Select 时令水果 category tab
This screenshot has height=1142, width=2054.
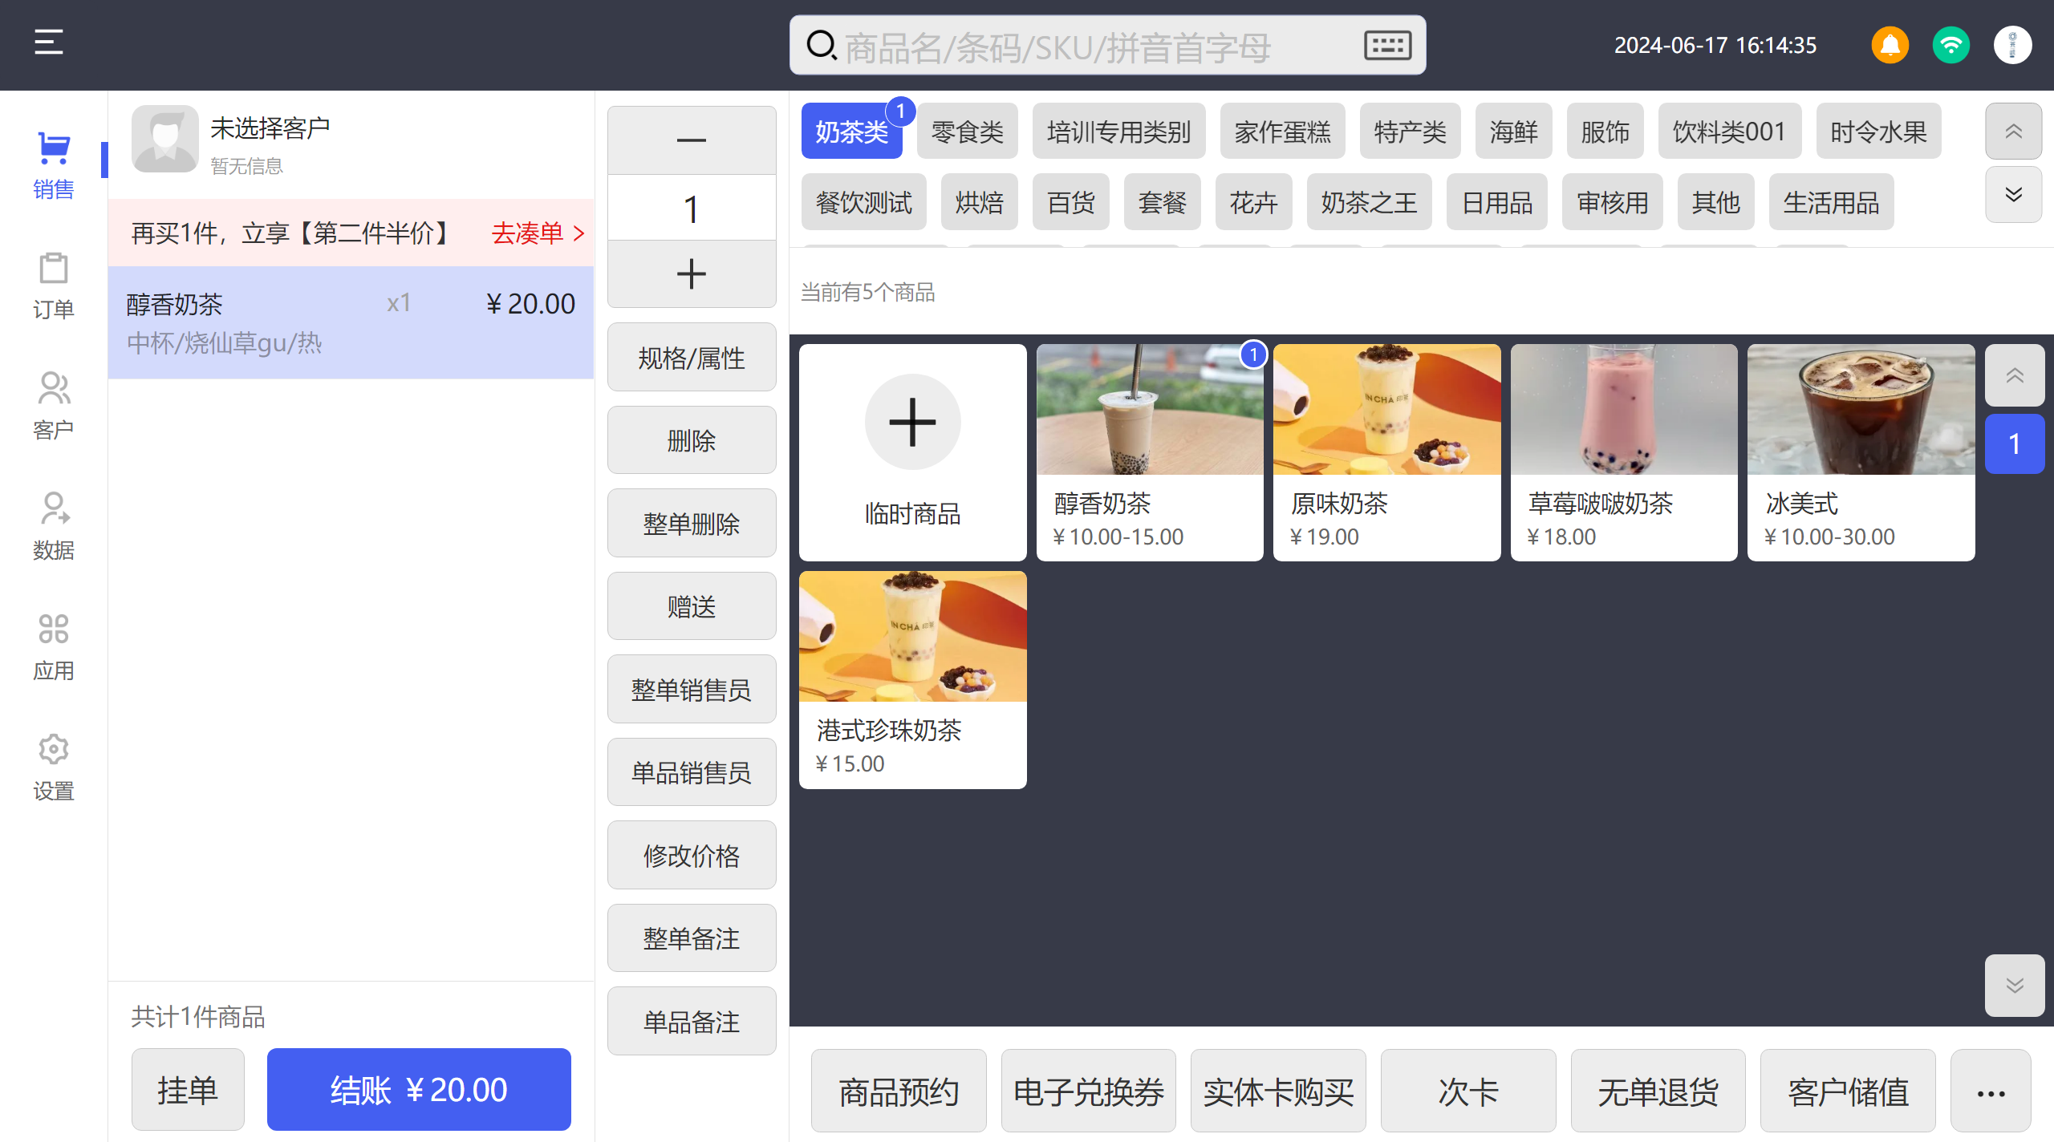(1878, 132)
